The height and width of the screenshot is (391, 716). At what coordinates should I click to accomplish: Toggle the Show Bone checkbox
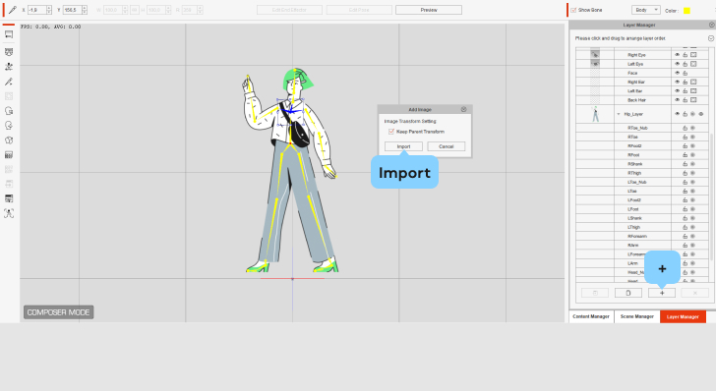point(573,10)
